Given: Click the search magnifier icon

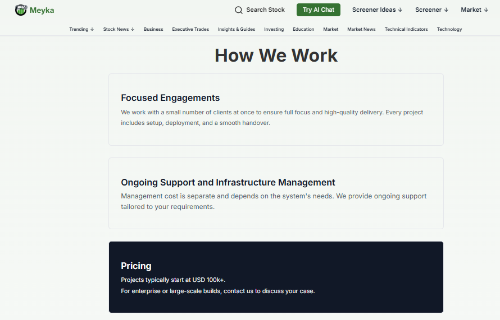Looking at the screenshot, I should click(239, 10).
